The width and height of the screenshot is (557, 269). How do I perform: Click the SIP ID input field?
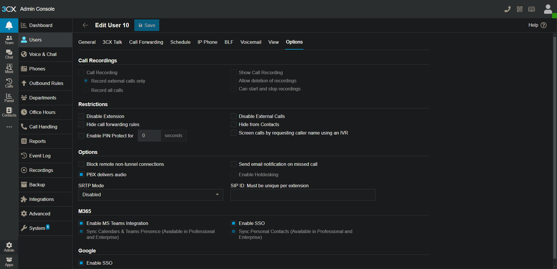click(303, 195)
